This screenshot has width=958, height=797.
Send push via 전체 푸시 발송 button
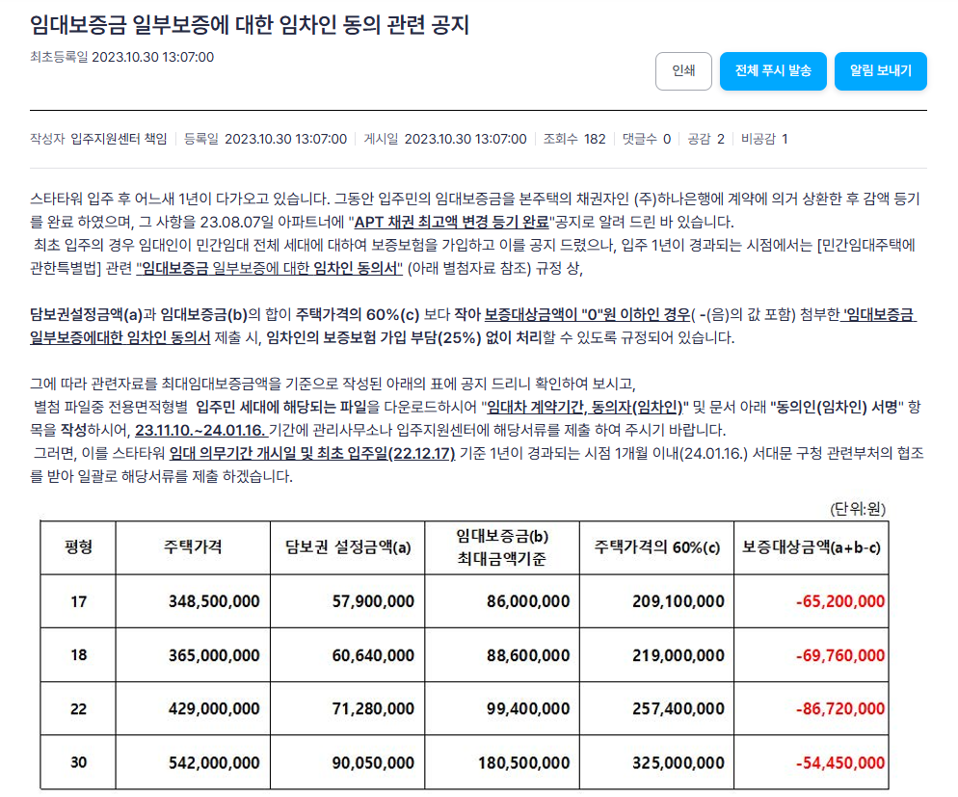[773, 71]
